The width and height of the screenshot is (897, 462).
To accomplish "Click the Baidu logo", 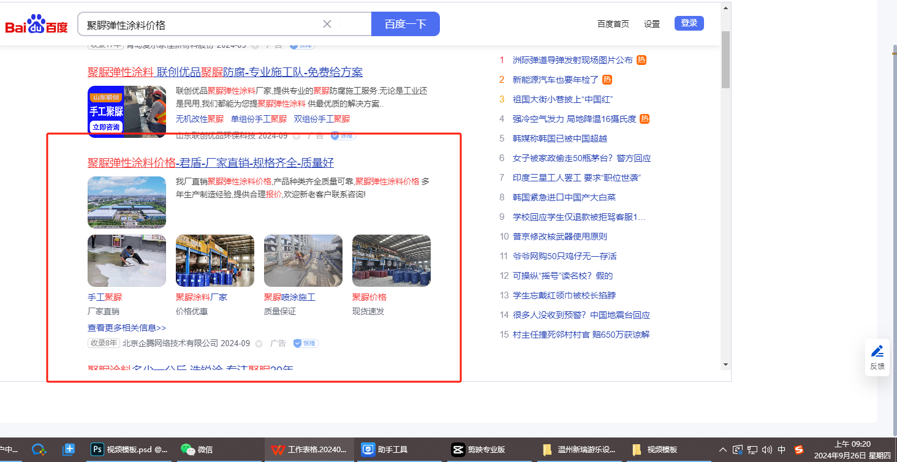I will 37,25.
